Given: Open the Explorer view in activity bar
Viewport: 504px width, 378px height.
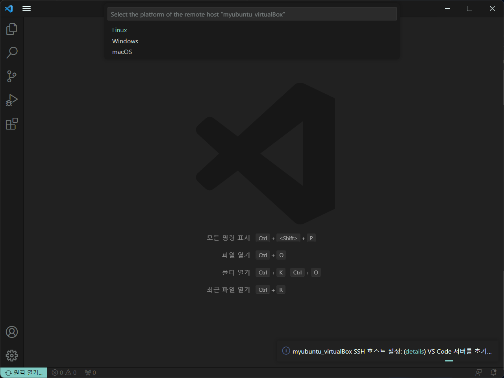Looking at the screenshot, I should pyautogui.click(x=12, y=29).
